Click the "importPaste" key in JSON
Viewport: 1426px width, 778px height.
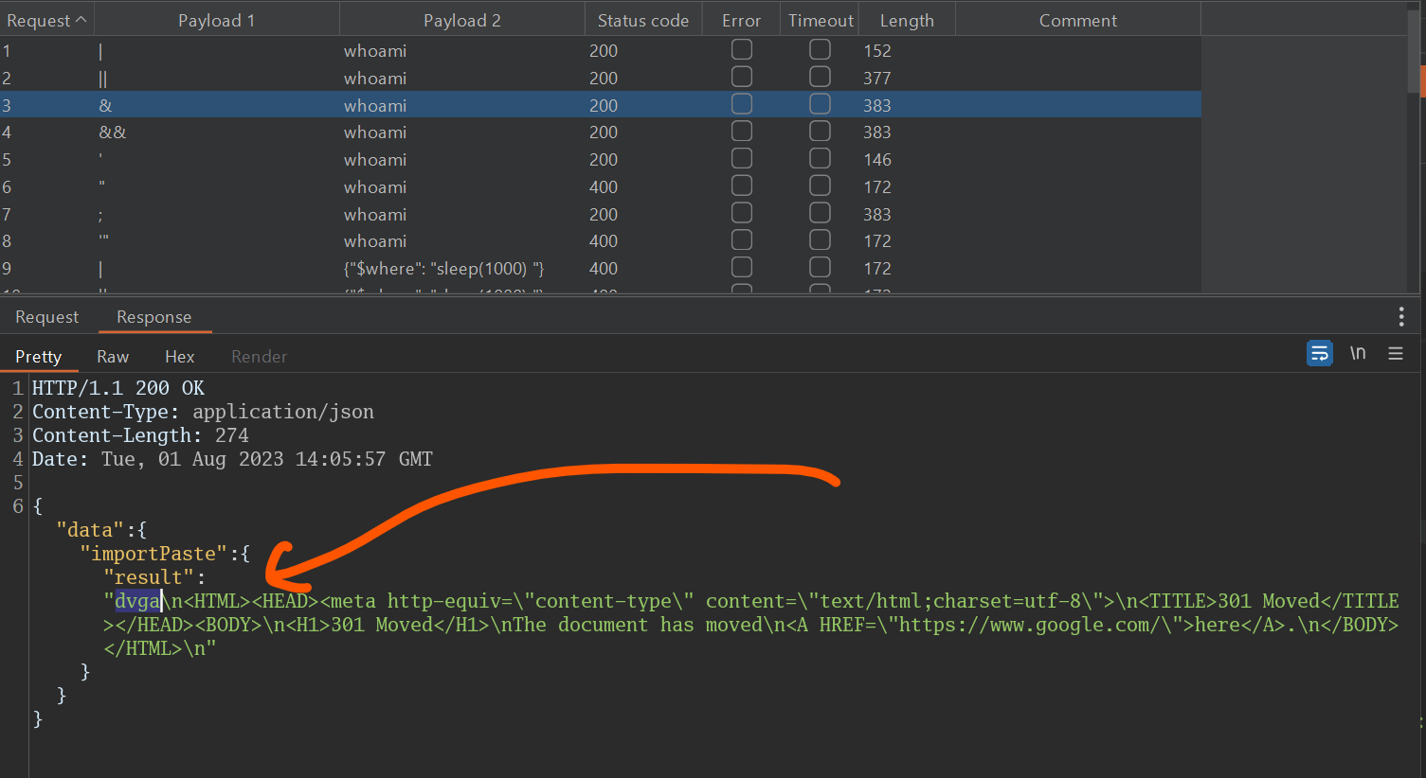click(x=153, y=554)
